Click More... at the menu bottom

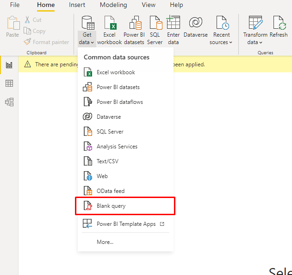[x=105, y=242]
